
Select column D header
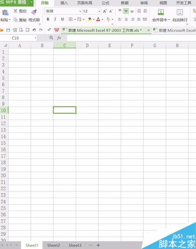pyautogui.click(x=87, y=45)
